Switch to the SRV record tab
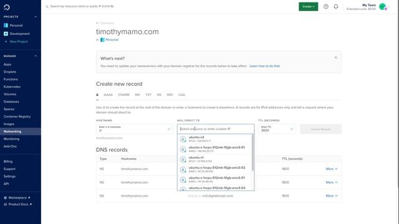The height and width of the screenshot is (224, 399). pyautogui.click(x=170, y=95)
